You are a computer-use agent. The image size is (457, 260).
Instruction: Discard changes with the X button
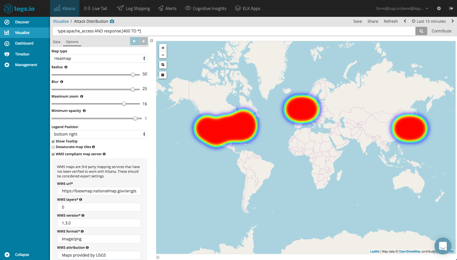click(x=143, y=41)
